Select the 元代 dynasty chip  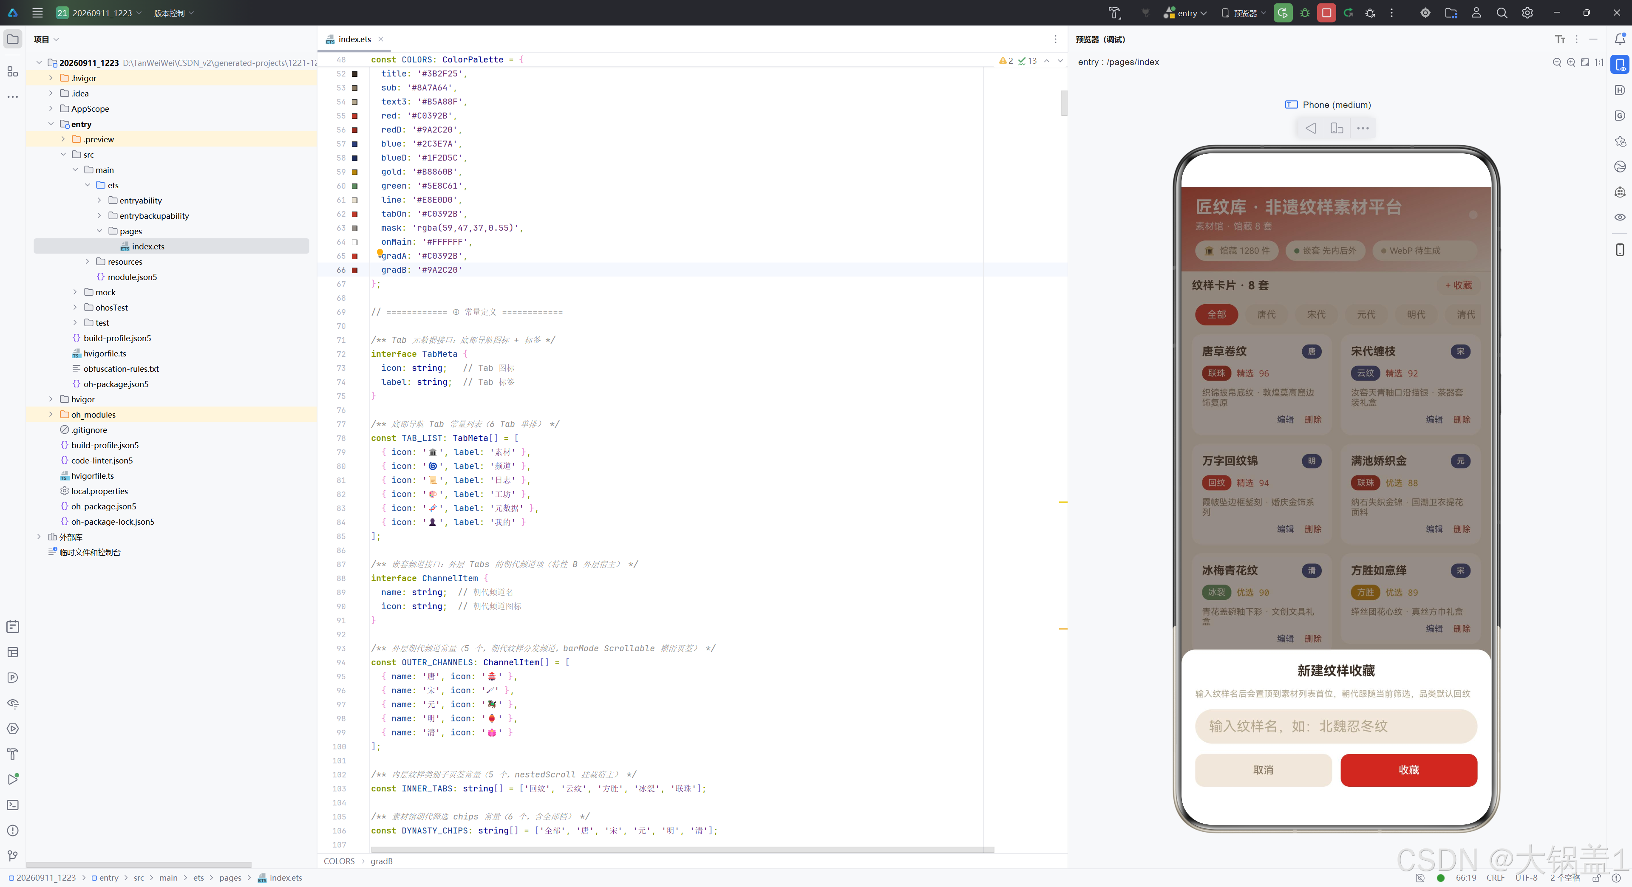[x=1366, y=315]
